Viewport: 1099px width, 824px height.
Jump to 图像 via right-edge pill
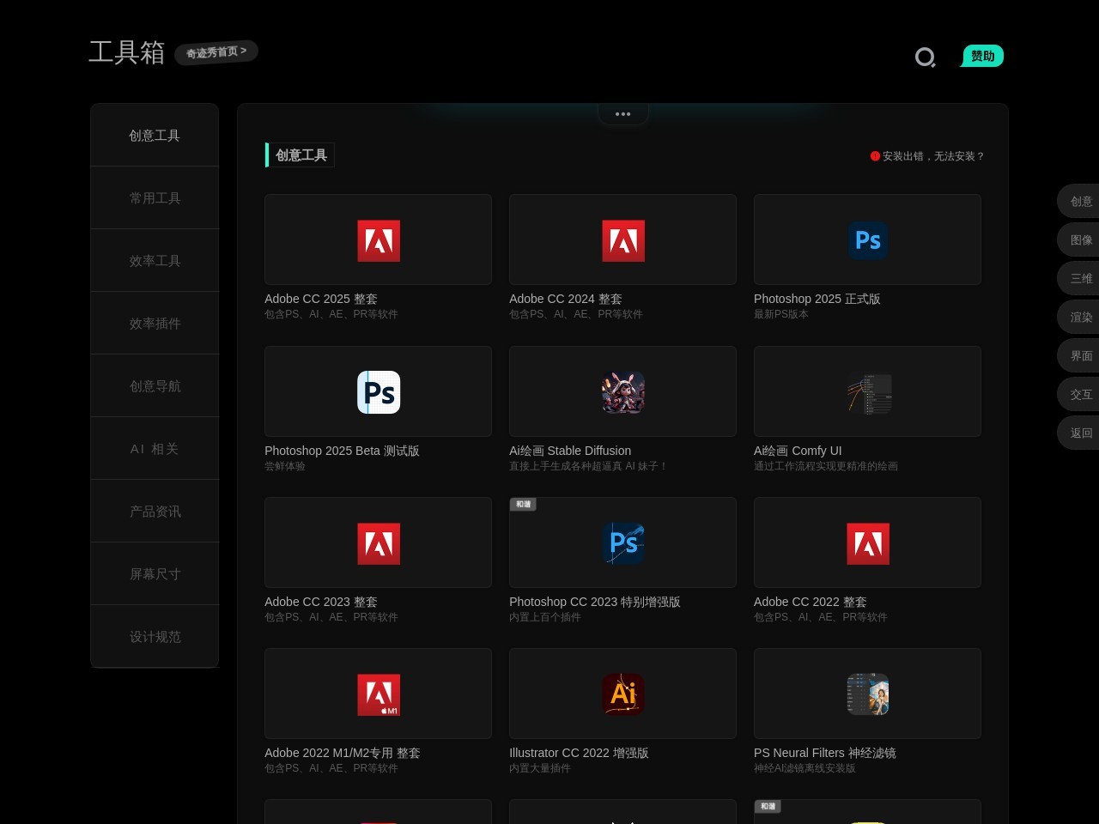click(1079, 239)
